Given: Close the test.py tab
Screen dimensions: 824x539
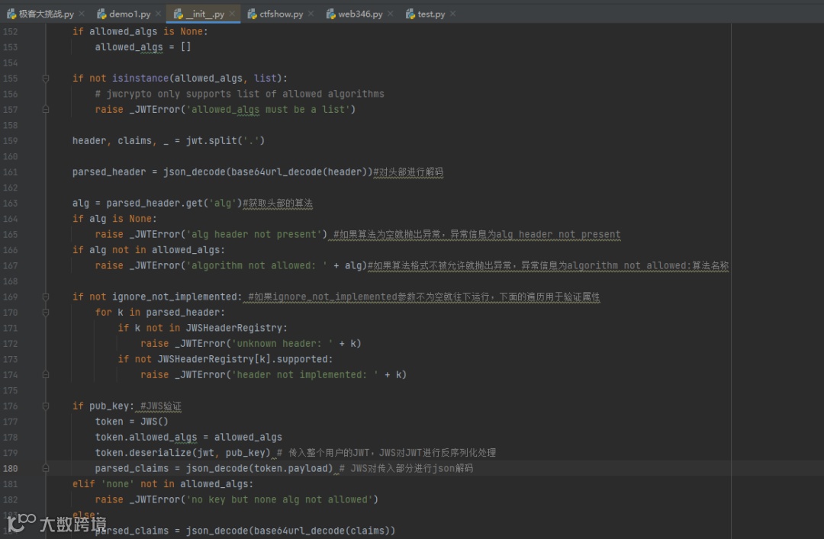Looking at the screenshot, I should click(453, 14).
